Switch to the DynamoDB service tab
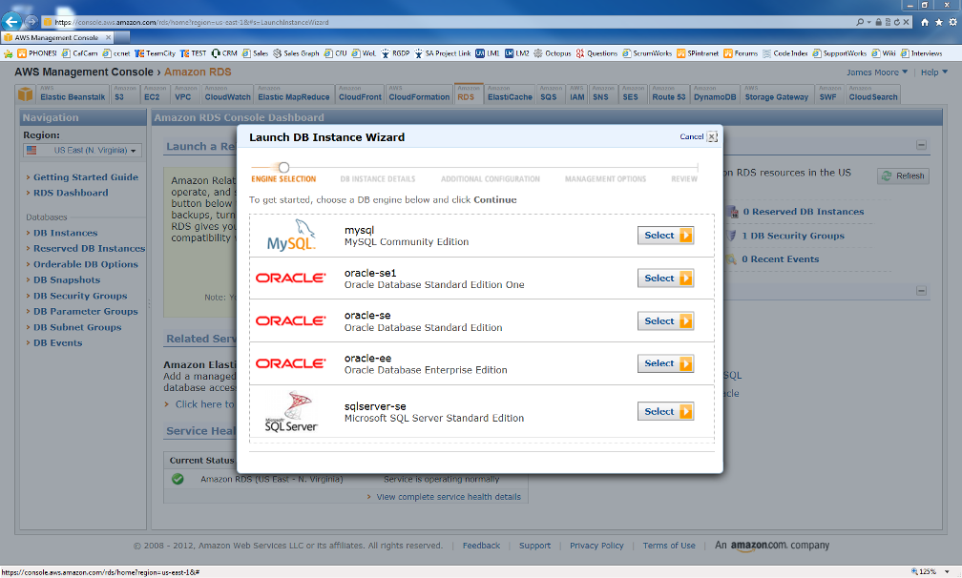962x578 pixels. 715,94
